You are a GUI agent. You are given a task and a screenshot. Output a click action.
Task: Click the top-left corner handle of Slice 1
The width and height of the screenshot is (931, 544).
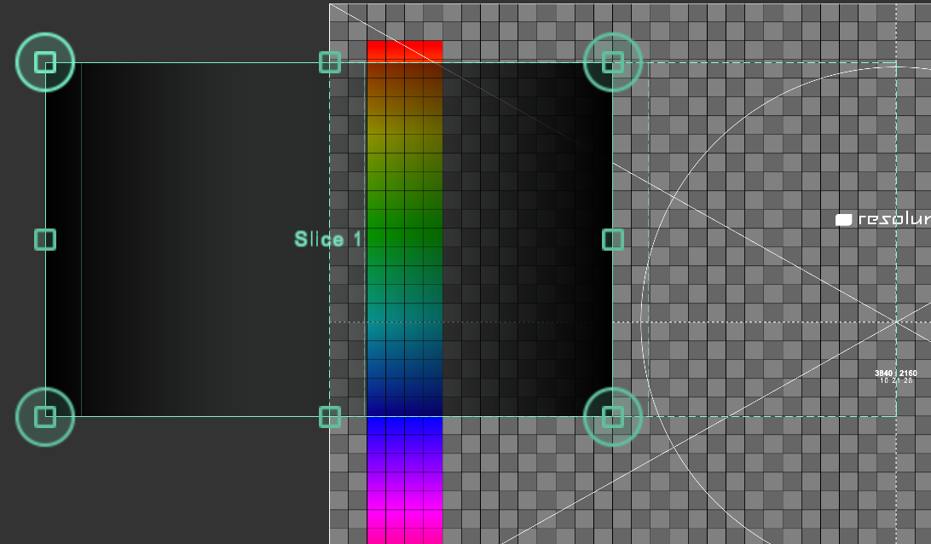[45, 62]
